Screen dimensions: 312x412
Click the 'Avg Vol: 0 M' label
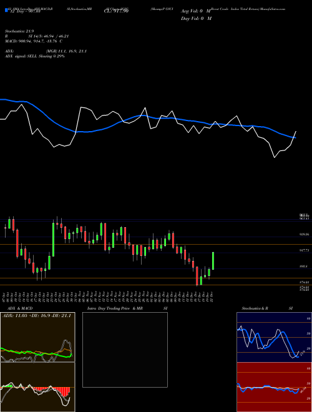tap(196, 11)
